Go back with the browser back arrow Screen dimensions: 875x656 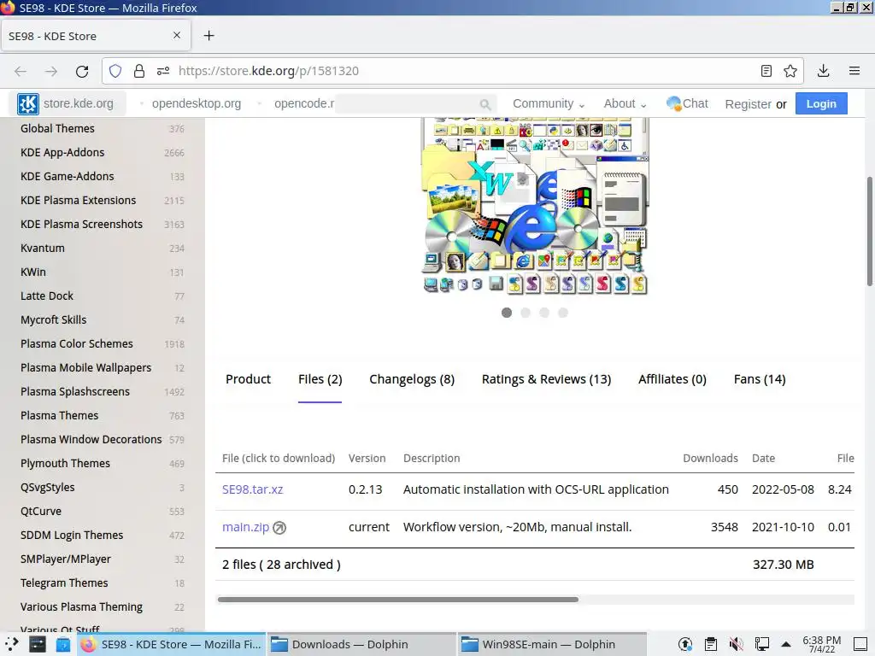tap(21, 71)
